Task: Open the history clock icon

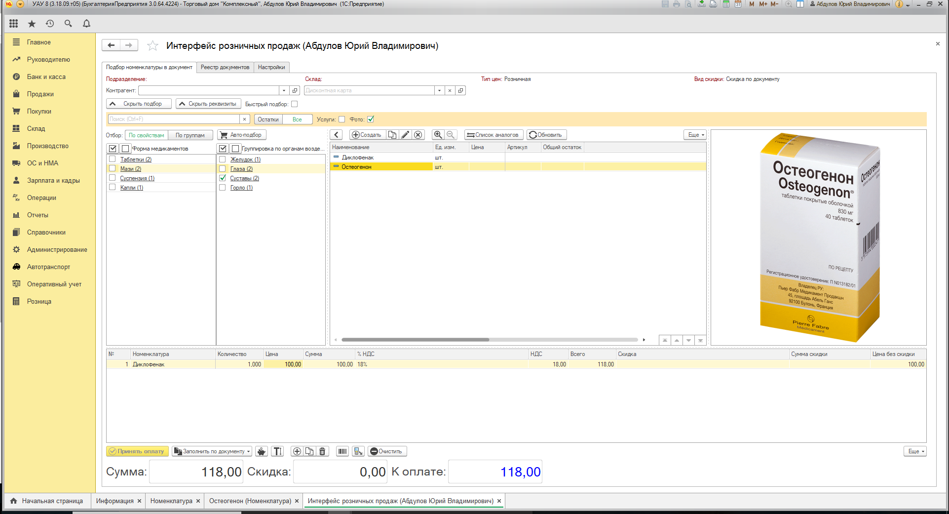Action: point(50,23)
